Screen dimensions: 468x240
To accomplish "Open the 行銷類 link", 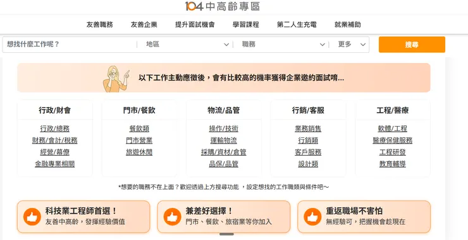I will [x=308, y=140].
